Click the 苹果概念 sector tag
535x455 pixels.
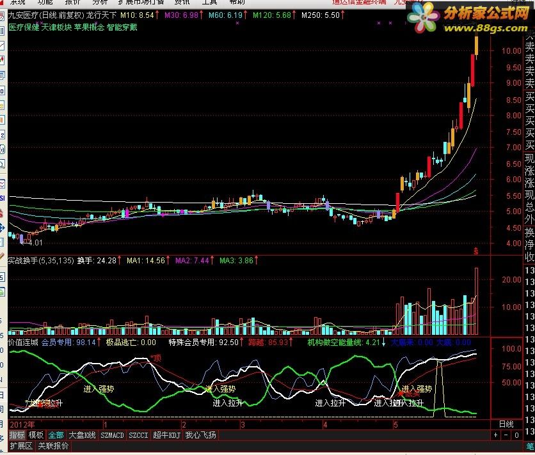click(89, 27)
